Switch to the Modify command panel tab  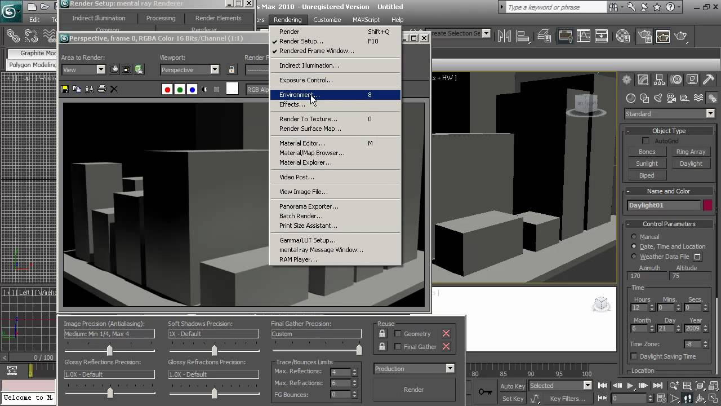point(643,80)
